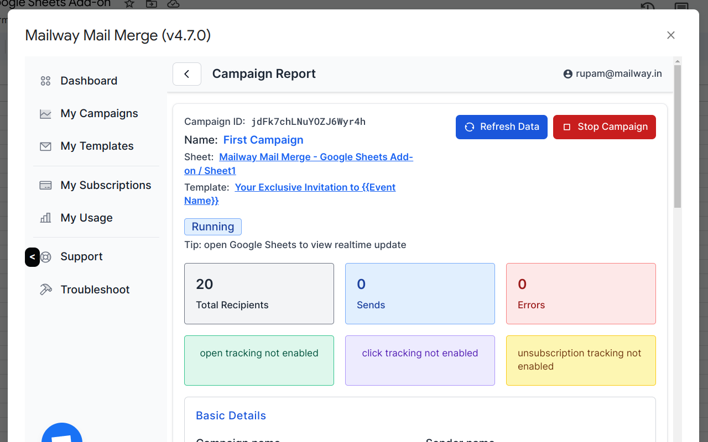The height and width of the screenshot is (442, 708).
Task: Open comments icon in Sheets window
Action: point(681,6)
